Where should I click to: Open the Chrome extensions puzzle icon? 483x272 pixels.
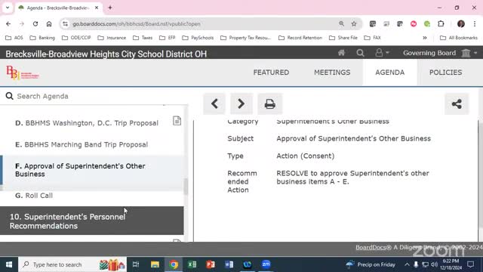click(x=441, y=23)
